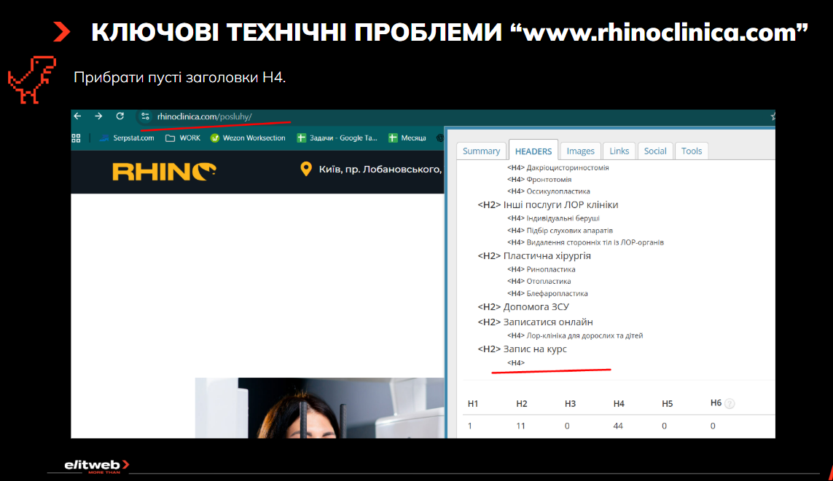Click the bookmark star icon
Screen dimensions: 833x481
coord(773,116)
